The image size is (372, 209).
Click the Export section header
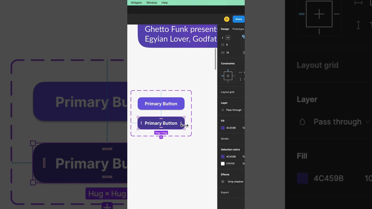pos(225,192)
